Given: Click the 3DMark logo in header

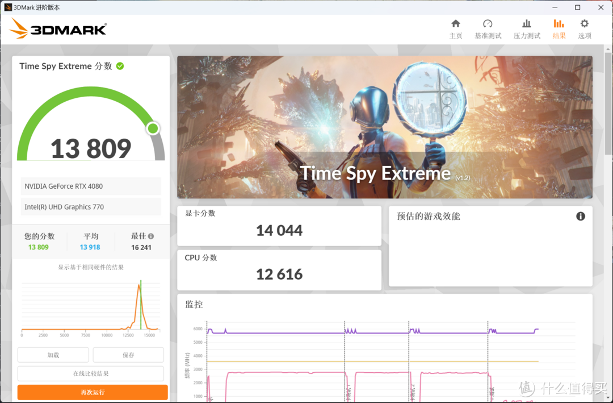Looking at the screenshot, I should (x=57, y=28).
